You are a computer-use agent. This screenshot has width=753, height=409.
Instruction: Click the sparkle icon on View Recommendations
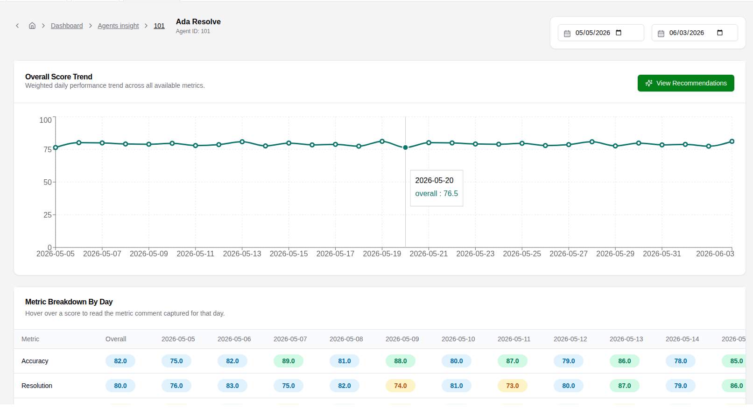tap(649, 83)
